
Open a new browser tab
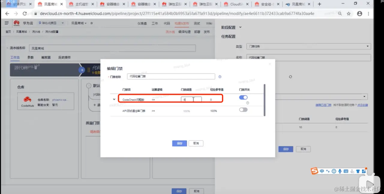coord(319,4)
